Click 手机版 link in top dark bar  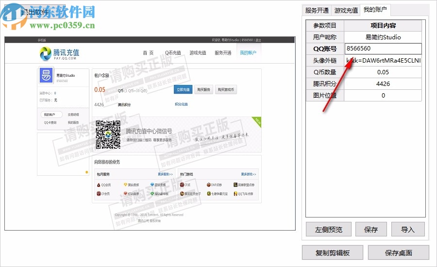pyautogui.click(x=42, y=40)
